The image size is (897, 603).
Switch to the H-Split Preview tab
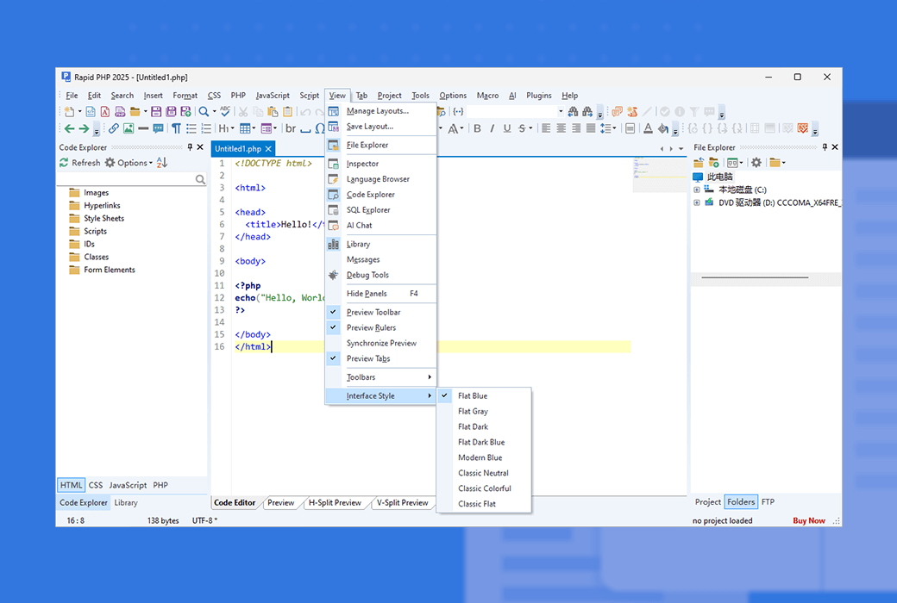point(335,503)
